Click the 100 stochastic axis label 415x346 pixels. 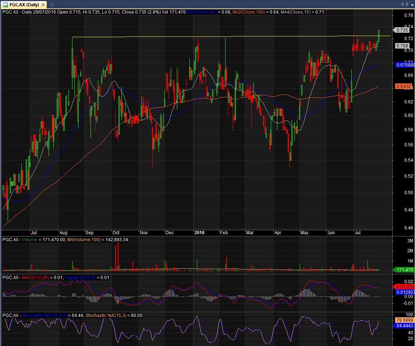(x=409, y=314)
